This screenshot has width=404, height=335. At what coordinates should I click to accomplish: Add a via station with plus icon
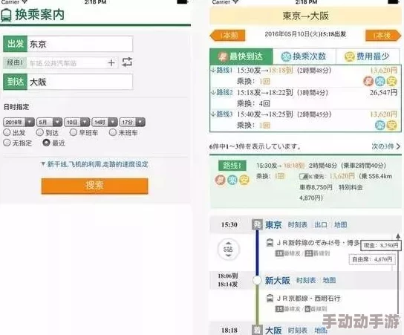click(x=111, y=62)
